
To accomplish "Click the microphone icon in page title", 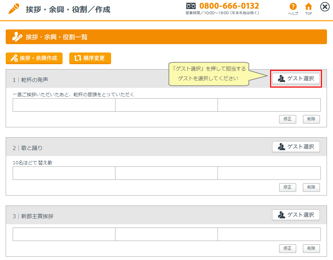I will pos(14,9).
